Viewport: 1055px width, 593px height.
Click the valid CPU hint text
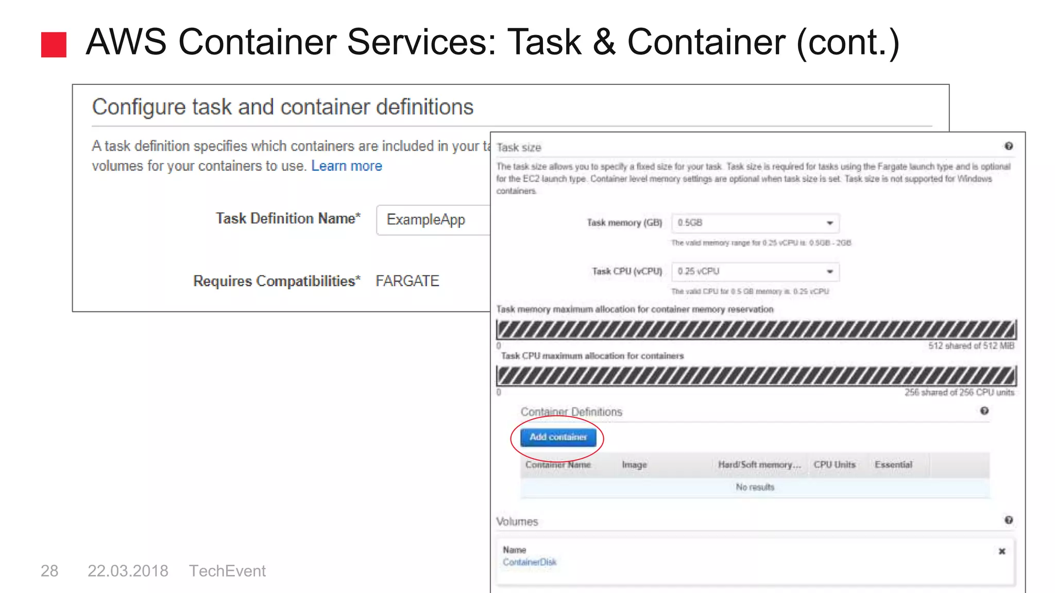(x=750, y=291)
